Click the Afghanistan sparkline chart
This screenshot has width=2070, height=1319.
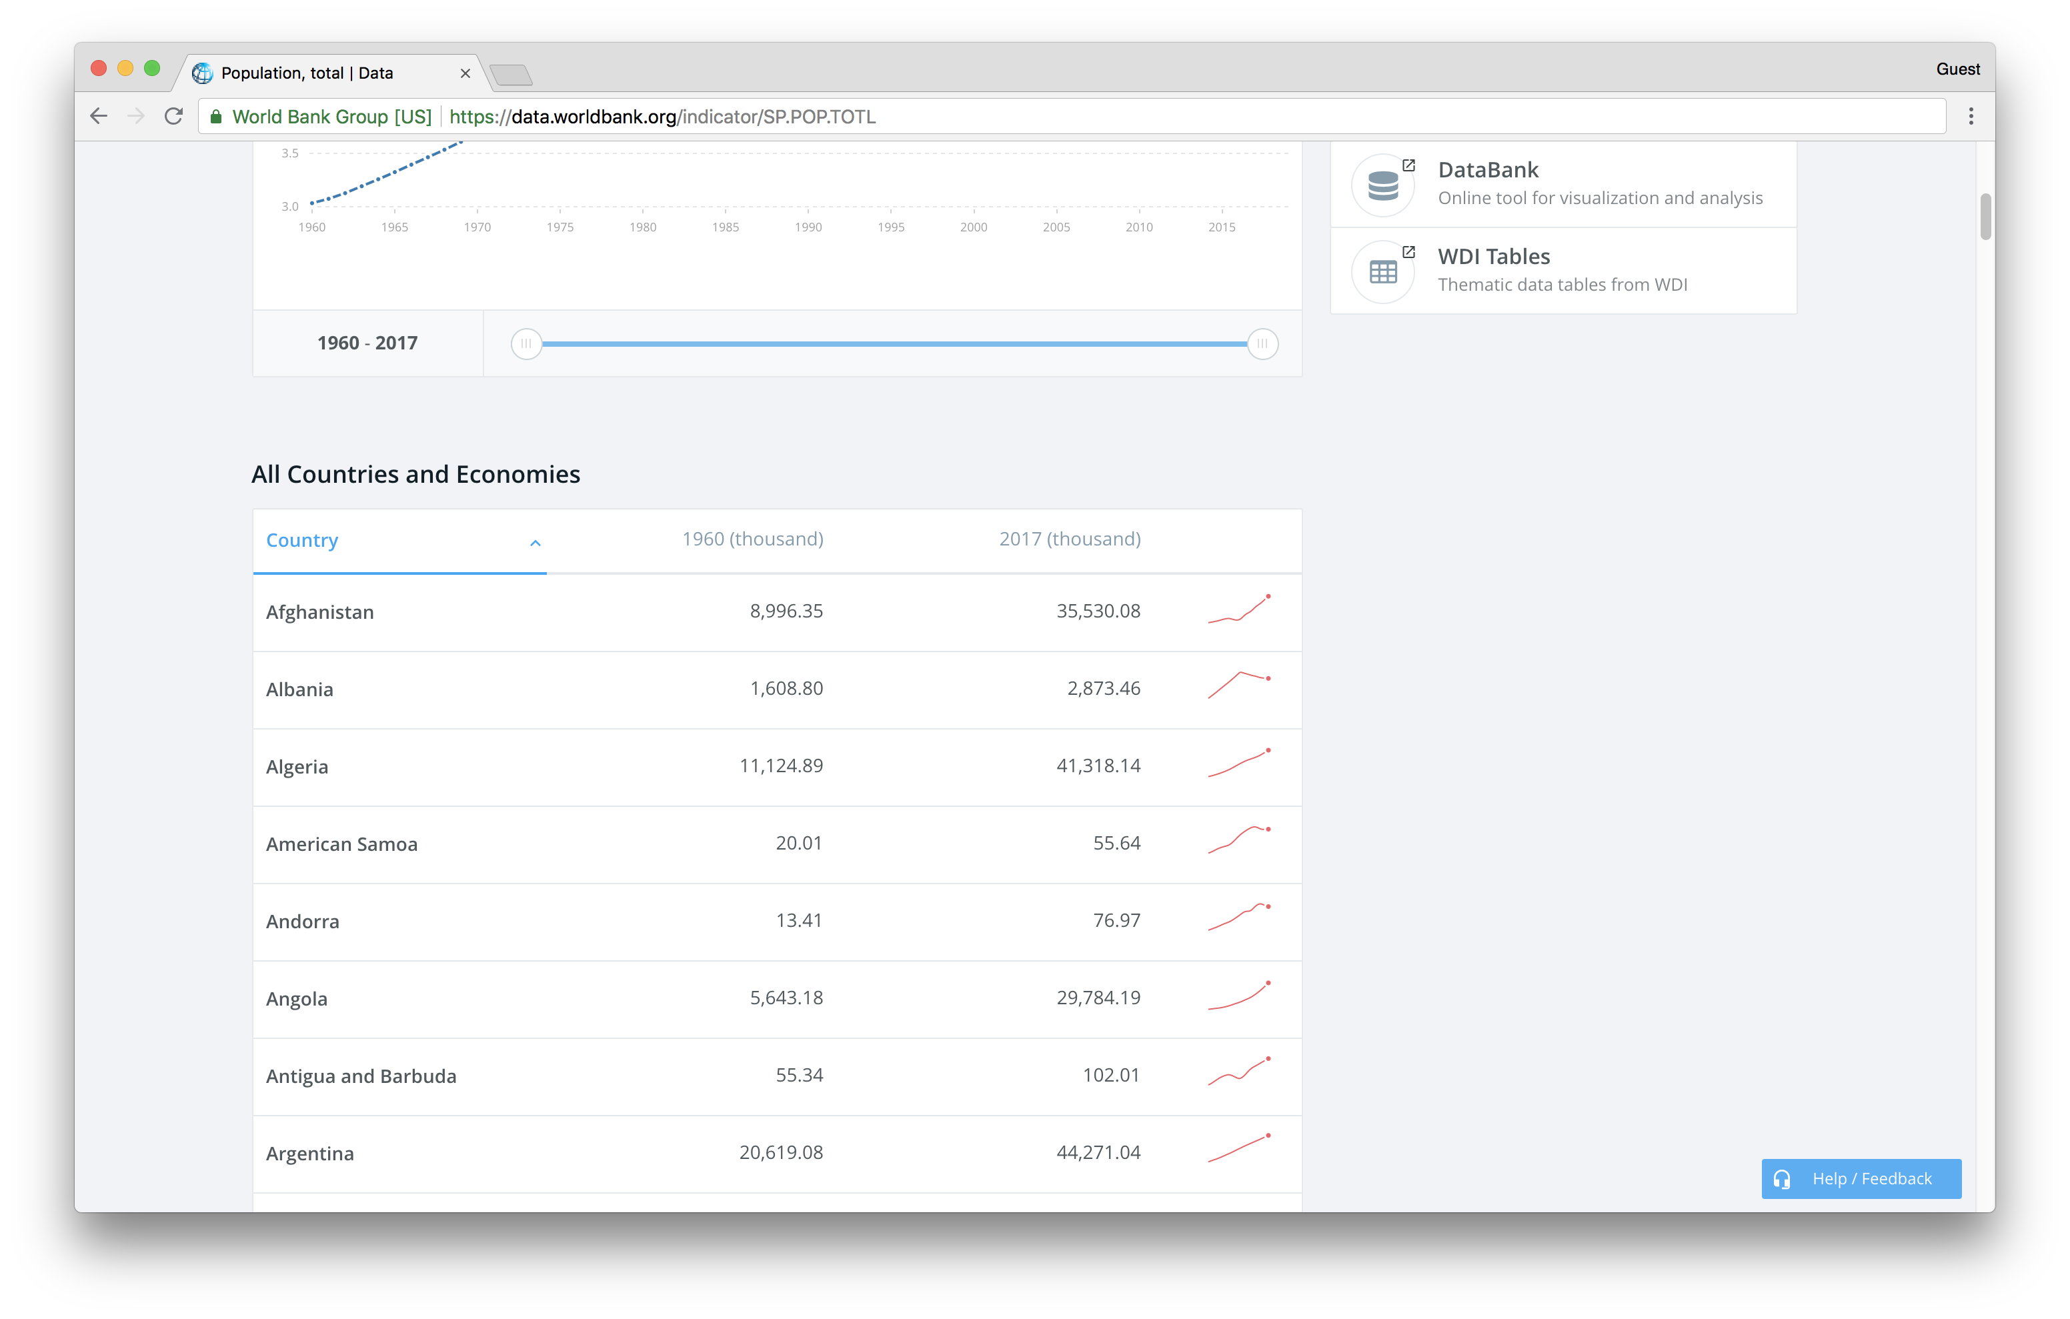click(1239, 609)
